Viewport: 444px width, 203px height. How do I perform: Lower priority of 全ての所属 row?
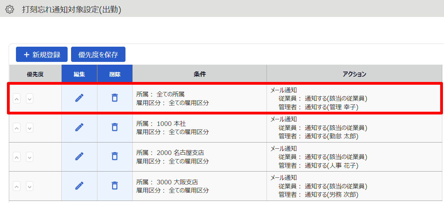[x=29, y=99]
